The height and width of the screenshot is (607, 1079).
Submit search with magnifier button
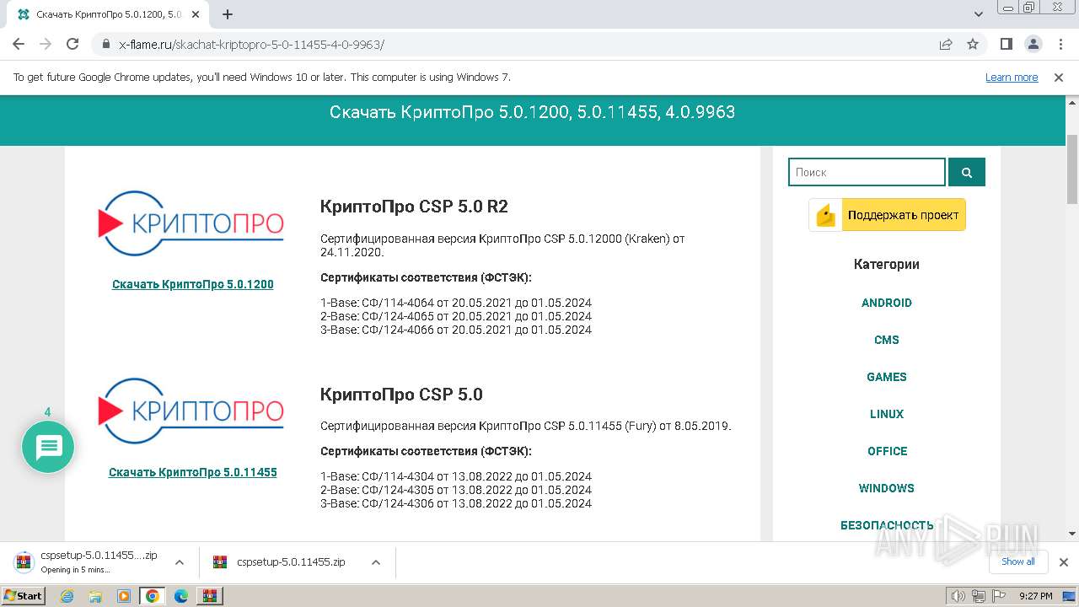coord(967,172)
